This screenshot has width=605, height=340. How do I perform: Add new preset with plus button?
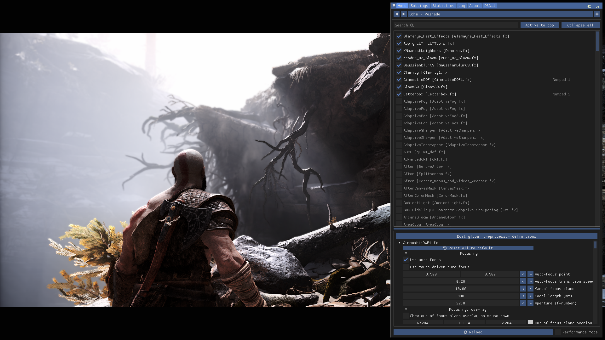coord(597,14)
